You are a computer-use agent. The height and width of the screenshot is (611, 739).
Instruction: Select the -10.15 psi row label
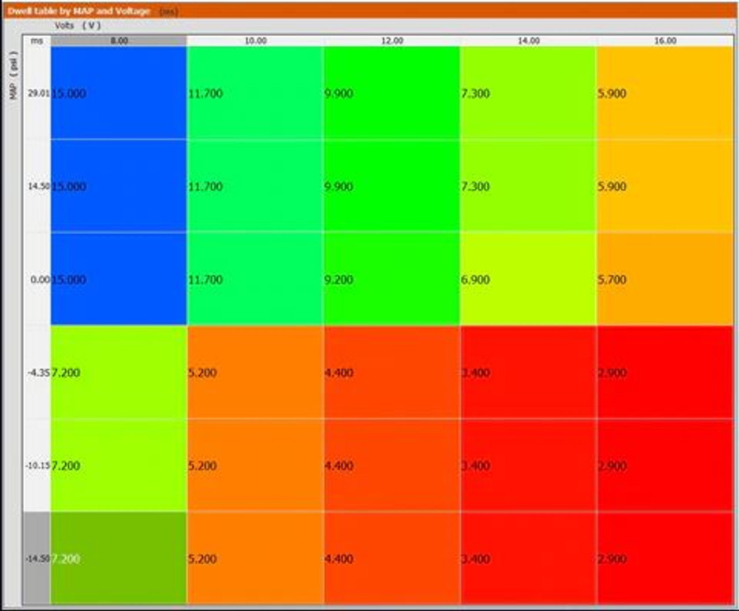tap(38, 466)
